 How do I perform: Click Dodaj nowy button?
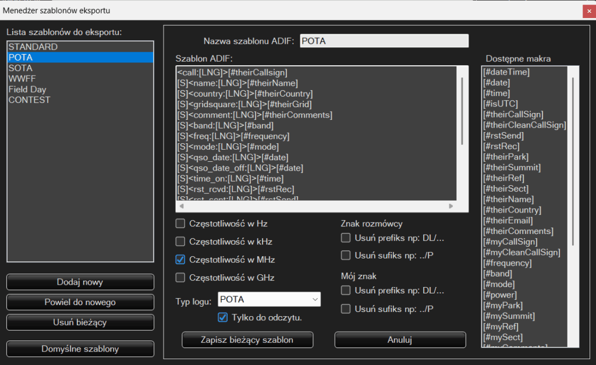80,282
